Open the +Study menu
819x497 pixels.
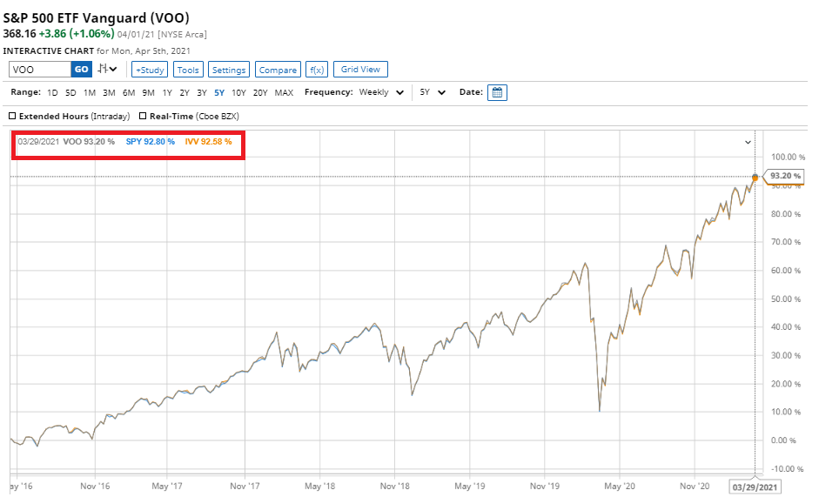coord(150,70)
